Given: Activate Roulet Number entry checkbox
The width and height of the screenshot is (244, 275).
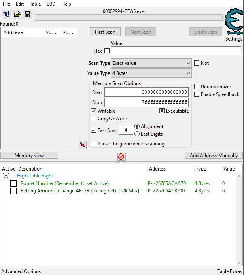Looking at the screenshot, I should tap(13, 183).
